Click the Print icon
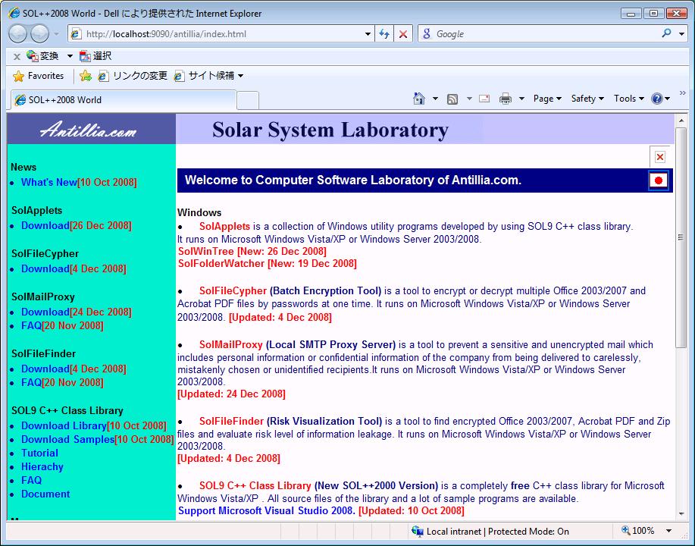Viewport: 695px width, 546px height. pyautogui.click(x=506, y=99)
